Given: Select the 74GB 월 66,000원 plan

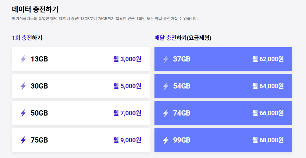Looking at the screenshot, I should coord(223,113).
